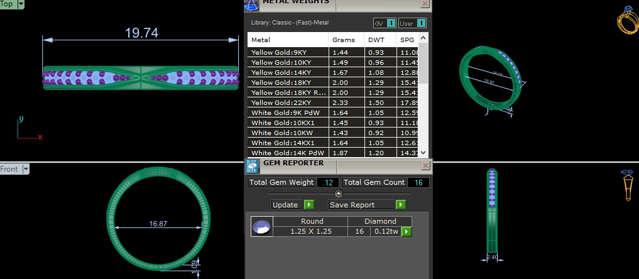Click the gold ring icon in perspective viewport
This screenshot has height=279, width=639.
(x=628, y=20)
